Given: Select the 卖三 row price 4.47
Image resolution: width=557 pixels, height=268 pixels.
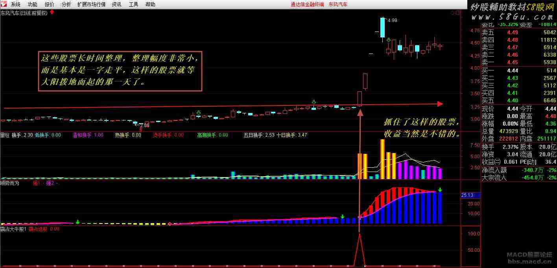Looking at the screenshot, I should (512, 47).
